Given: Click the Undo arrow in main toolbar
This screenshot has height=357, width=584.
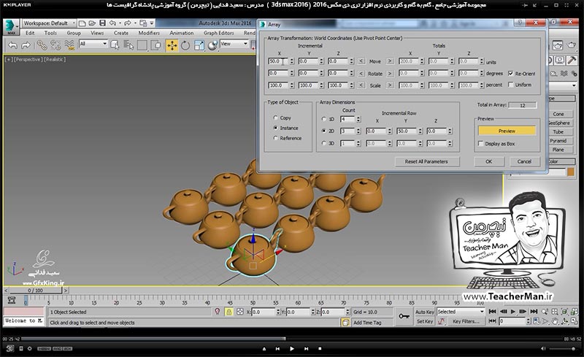Looking at the screenshot, I should pos(12,46).
